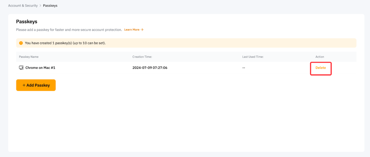Select the Passkeys breadcrumb item
The image size is (370, 157).
(x=50, y=6)
